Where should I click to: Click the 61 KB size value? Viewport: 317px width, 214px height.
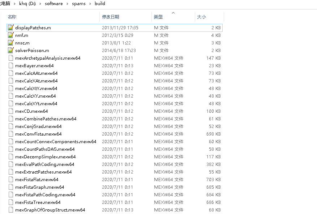tap(215, 119)
